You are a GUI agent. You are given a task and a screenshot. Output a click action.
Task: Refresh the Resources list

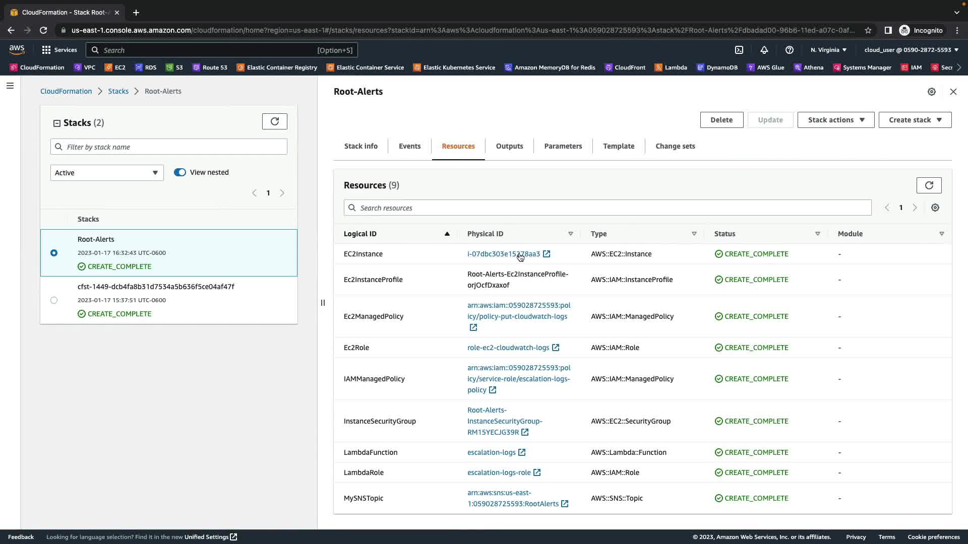[929, 185]
